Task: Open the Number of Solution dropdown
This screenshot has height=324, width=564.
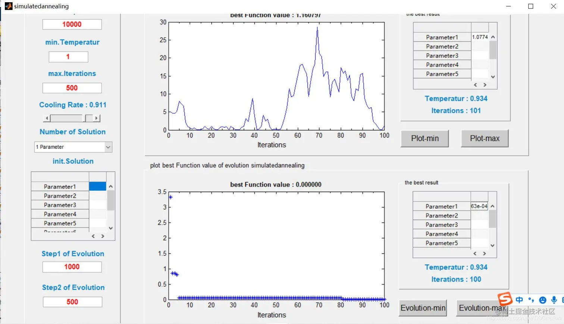Action: (x=108, y=147)
